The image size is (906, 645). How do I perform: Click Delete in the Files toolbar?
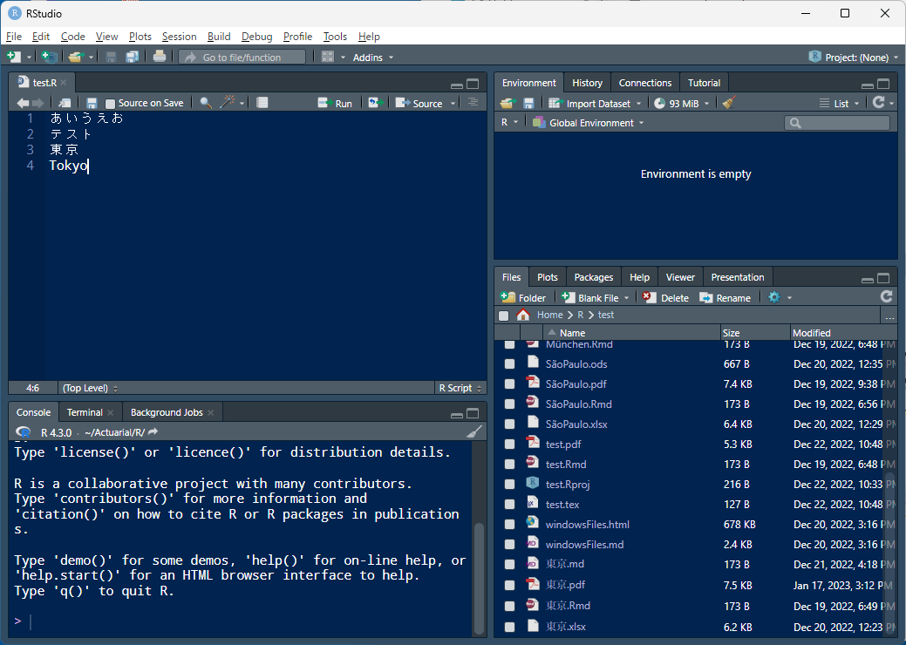[x=665, y=296]
